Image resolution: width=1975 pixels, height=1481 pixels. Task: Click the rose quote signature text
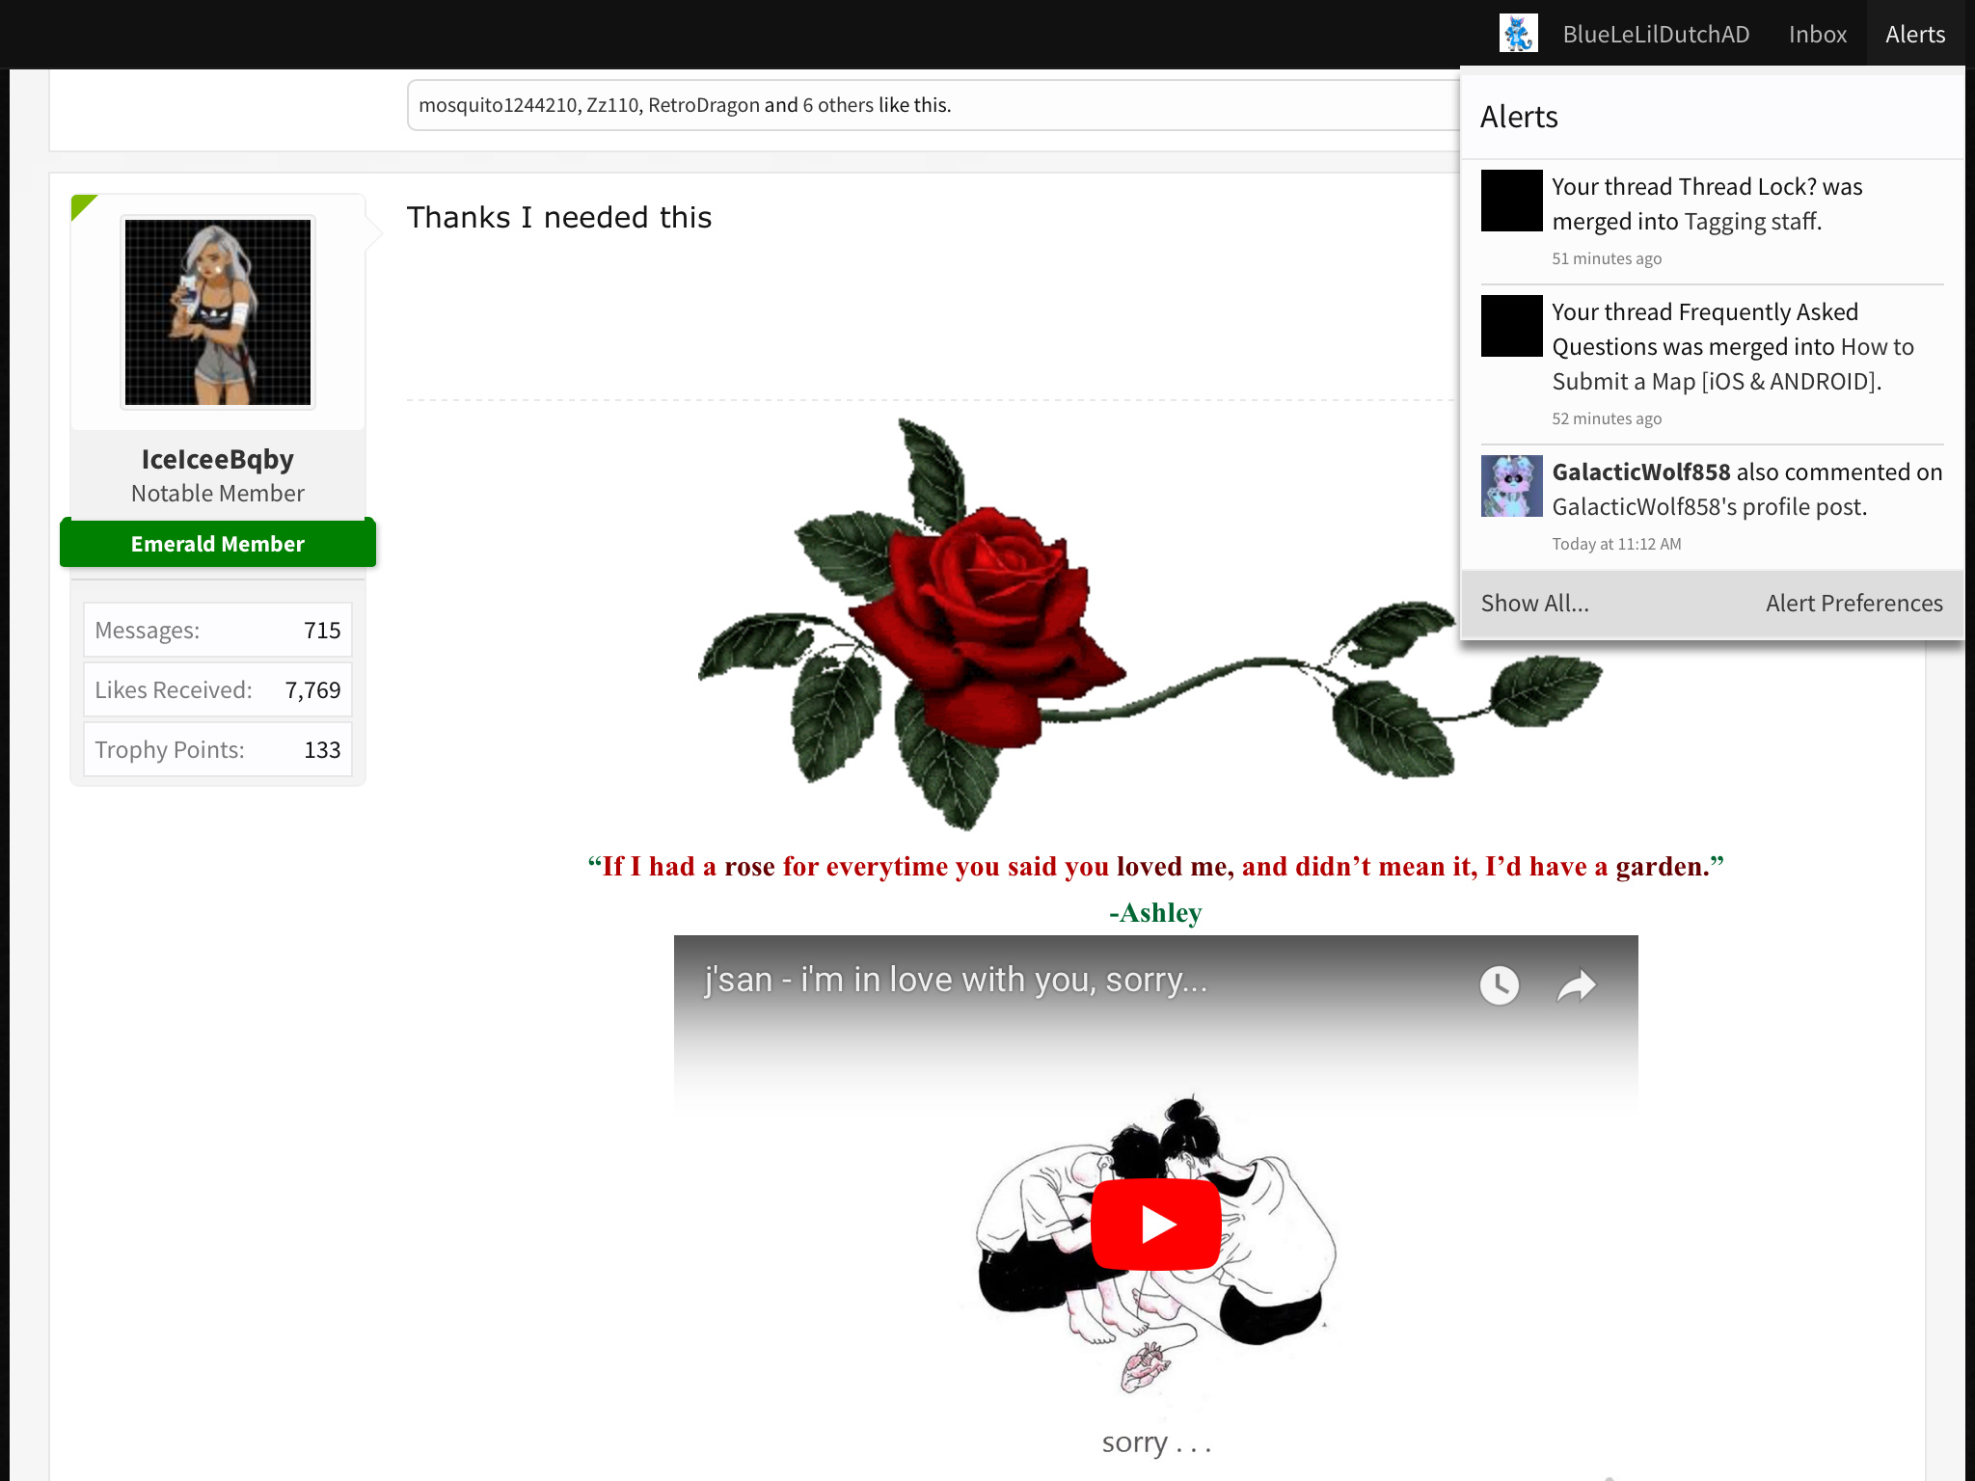click(x=1155, y=866)
